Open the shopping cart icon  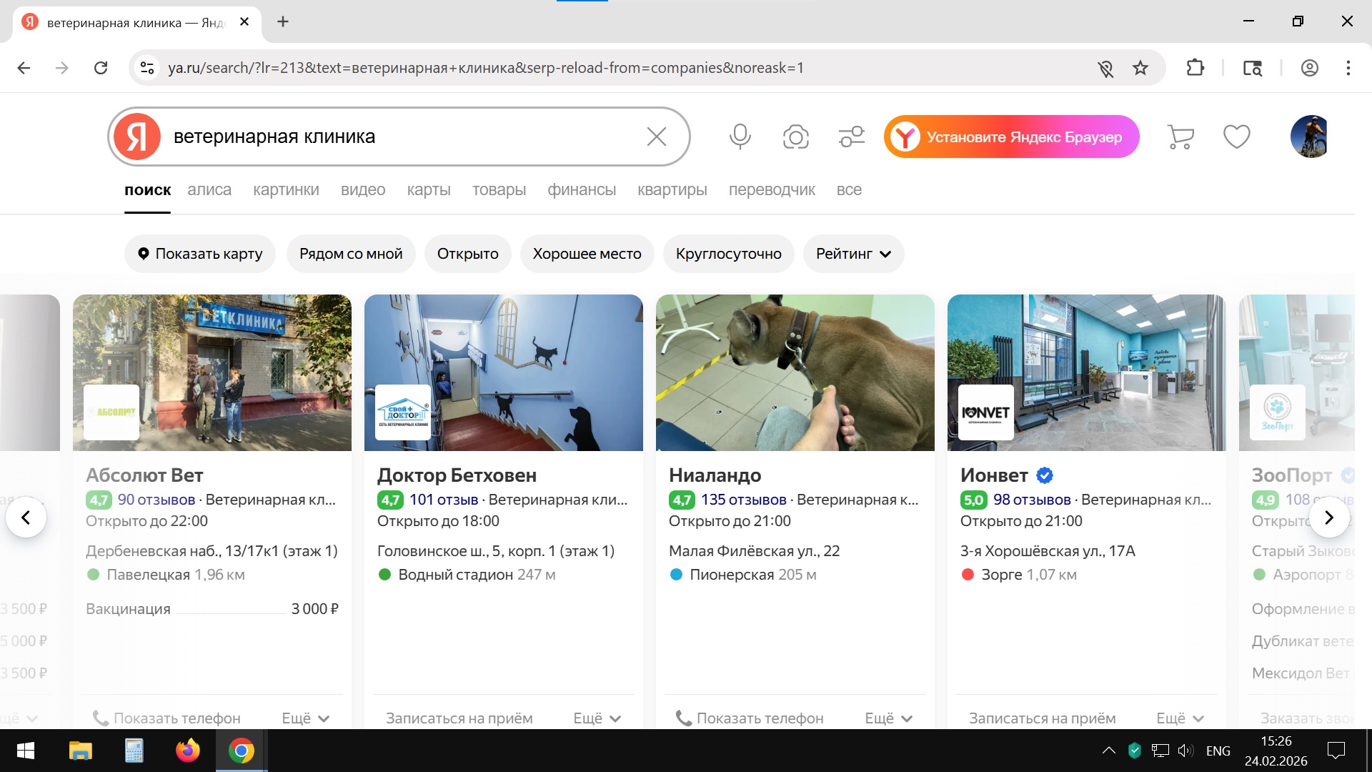coord(1180,136)
